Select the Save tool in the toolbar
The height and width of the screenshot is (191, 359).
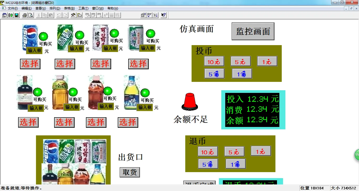click(x=17, y=15)
